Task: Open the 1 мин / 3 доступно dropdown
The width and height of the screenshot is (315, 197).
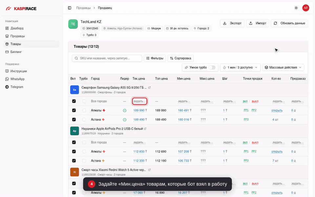Action: (x=240, y=68)
